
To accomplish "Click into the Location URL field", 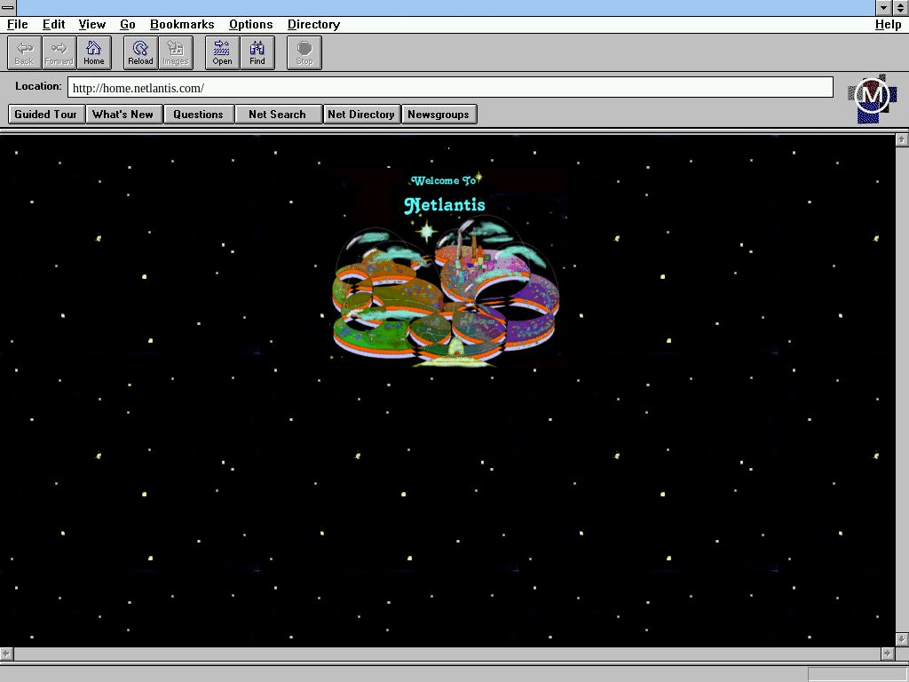I will [449, 88].
